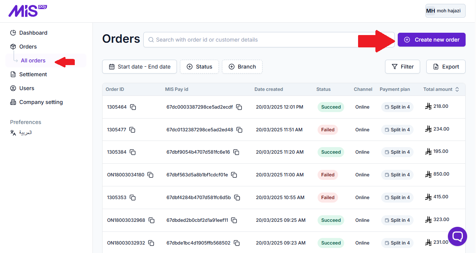This screenshot has height=253, width=476.
Task: Select All orders submenu item
Action: [33, 60]
